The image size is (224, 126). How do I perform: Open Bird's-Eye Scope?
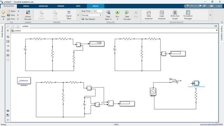click(x=175, y=15)
